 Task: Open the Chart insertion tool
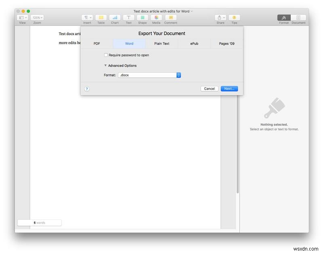(115, 18)
